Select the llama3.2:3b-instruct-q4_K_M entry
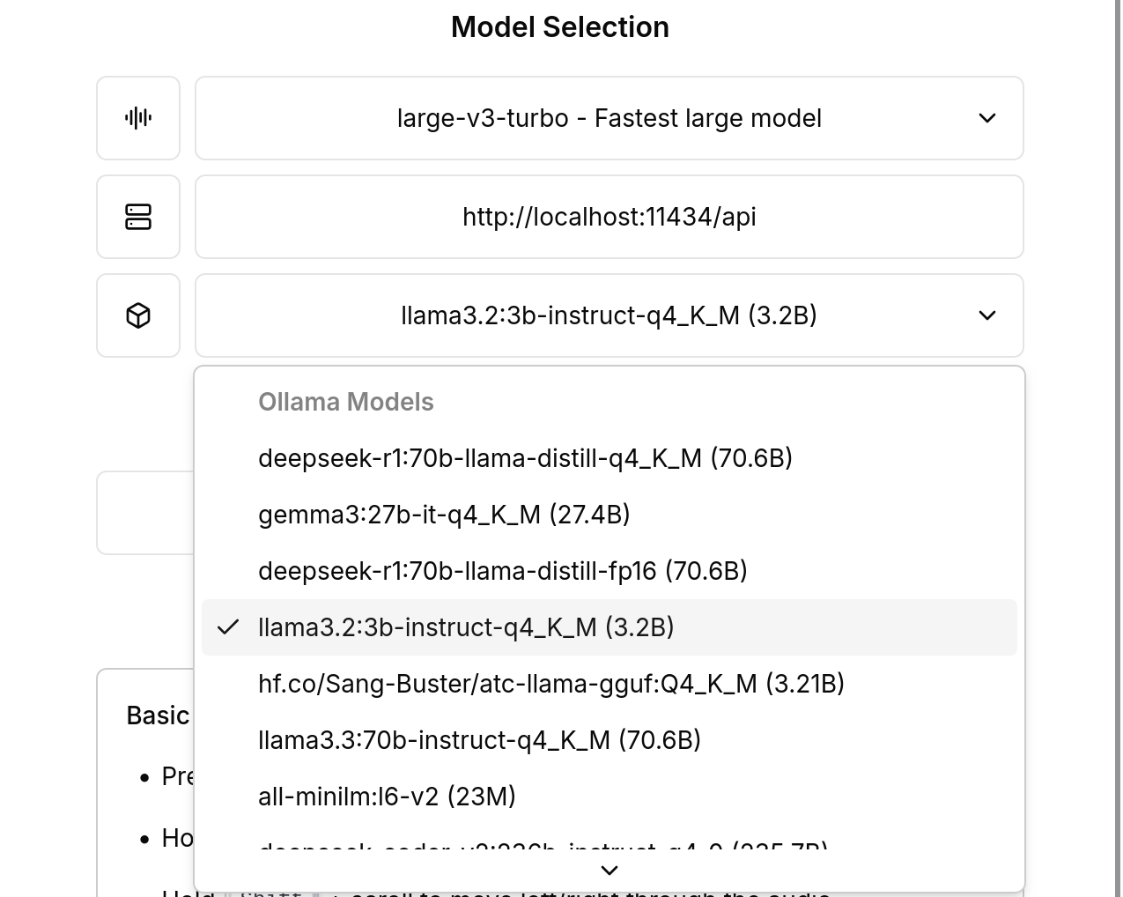 click(465, 627)
